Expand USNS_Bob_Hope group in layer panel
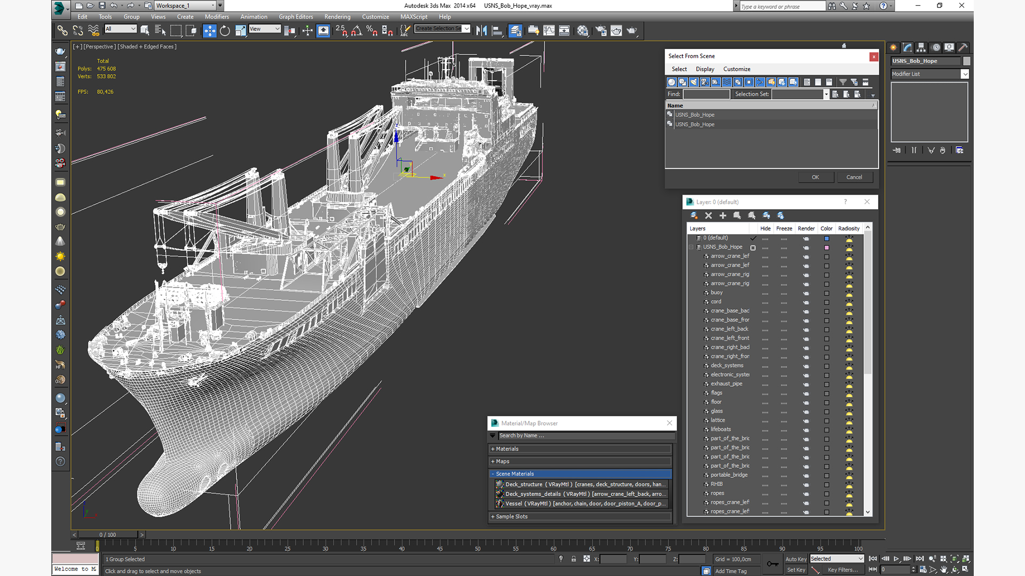 pos(692,247)
